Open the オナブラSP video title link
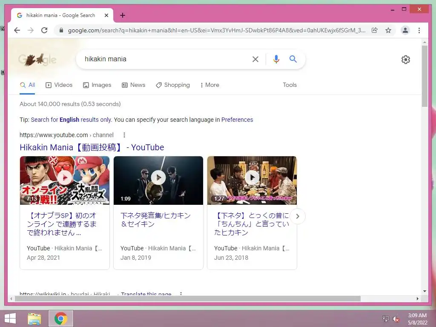This screenshot has height=327, width=436. (x=62, y=224)
